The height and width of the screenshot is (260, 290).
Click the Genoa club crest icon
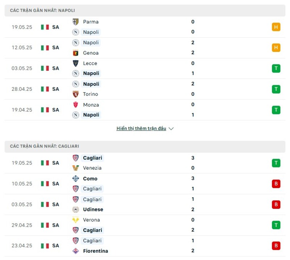click(75, 53)
